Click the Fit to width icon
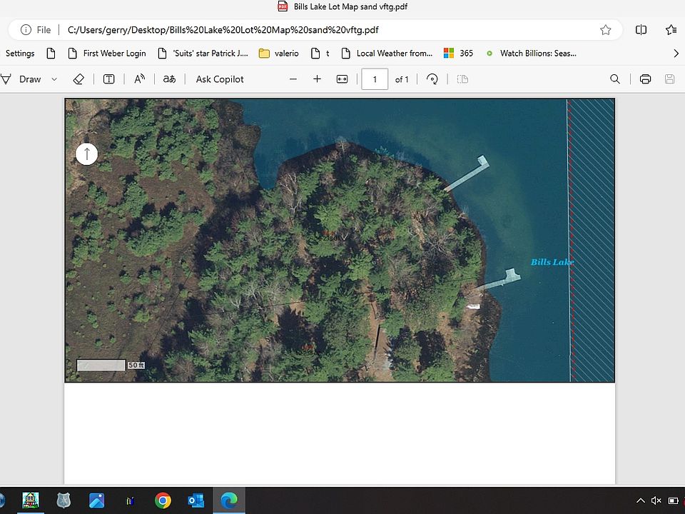The height and width of the screenshot is (514, 685). click(342, 79)
